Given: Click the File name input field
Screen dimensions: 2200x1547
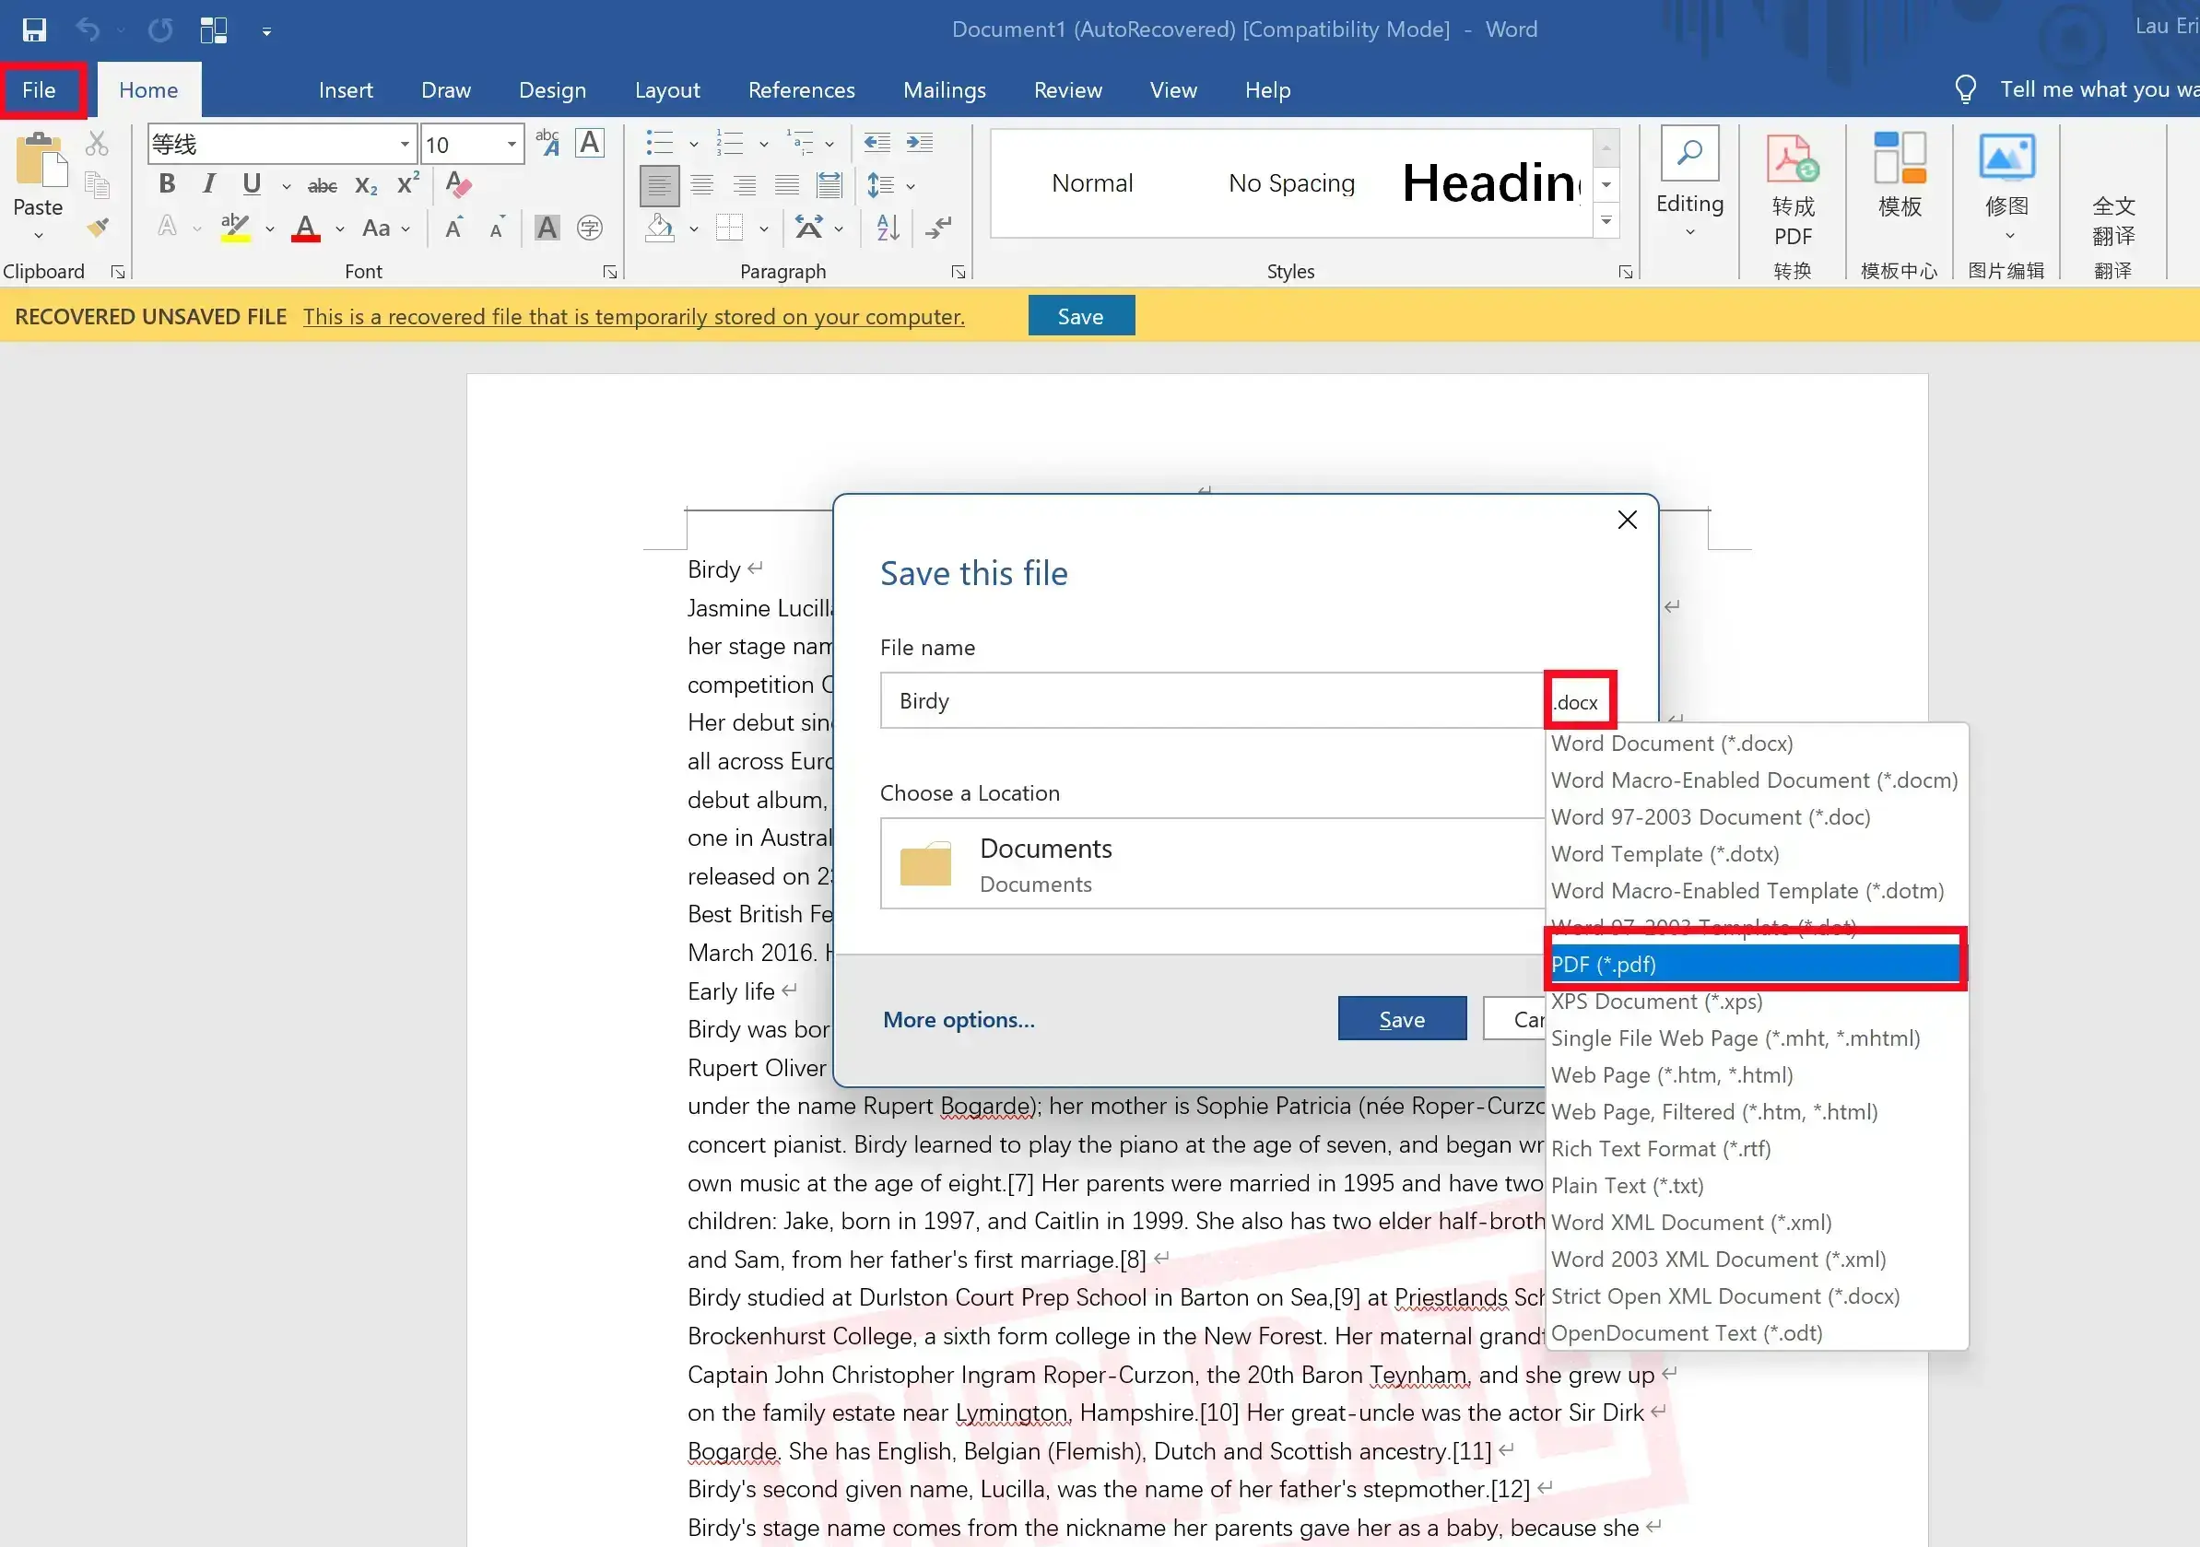Looking at the screenshot, I should click(1211, 700).
